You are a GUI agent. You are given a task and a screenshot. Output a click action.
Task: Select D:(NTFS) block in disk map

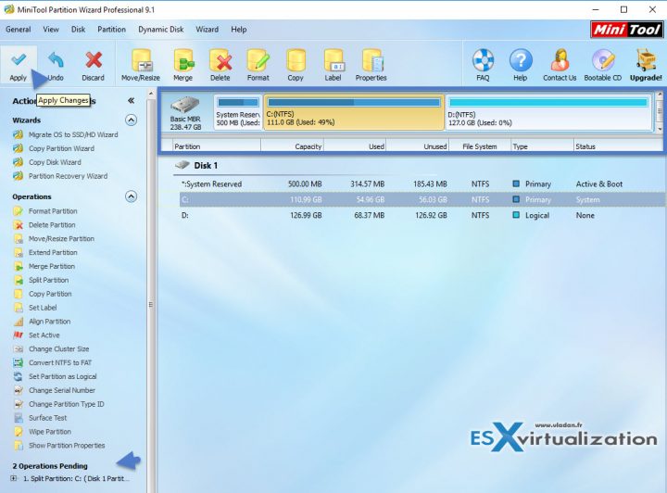click(548, 112)
